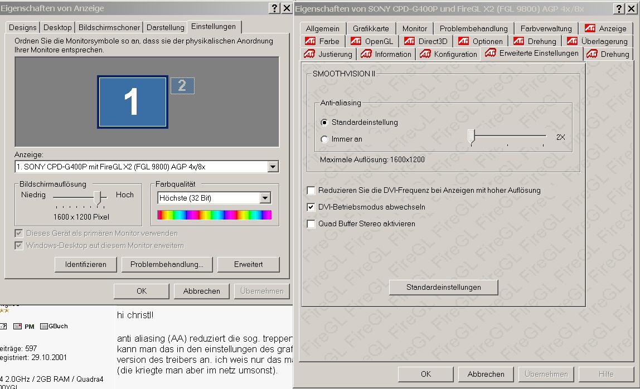Click Übernehmen in the SONY CPD-G400P dialog
Screen dimensions: 640x389
coord(546,375)
